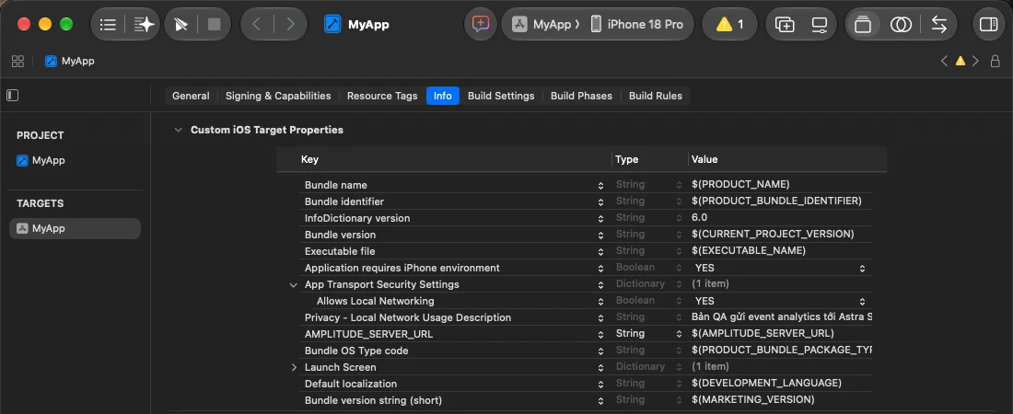The image size is (1013, 414).
Task: Change Application requires iPhone environment YES value
Action: click(x=779, y=268)
